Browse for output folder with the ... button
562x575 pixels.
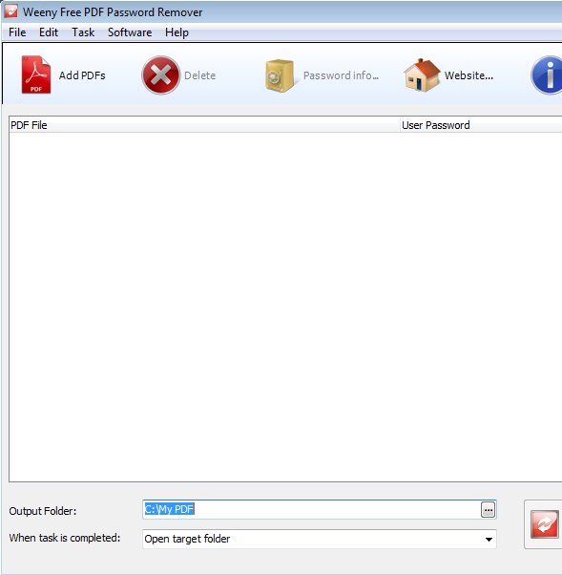click(488, 510)
